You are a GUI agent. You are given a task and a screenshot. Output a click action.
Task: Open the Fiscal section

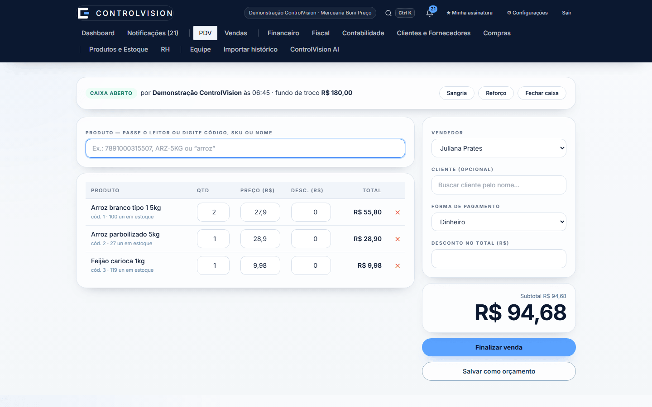(321, 33)
